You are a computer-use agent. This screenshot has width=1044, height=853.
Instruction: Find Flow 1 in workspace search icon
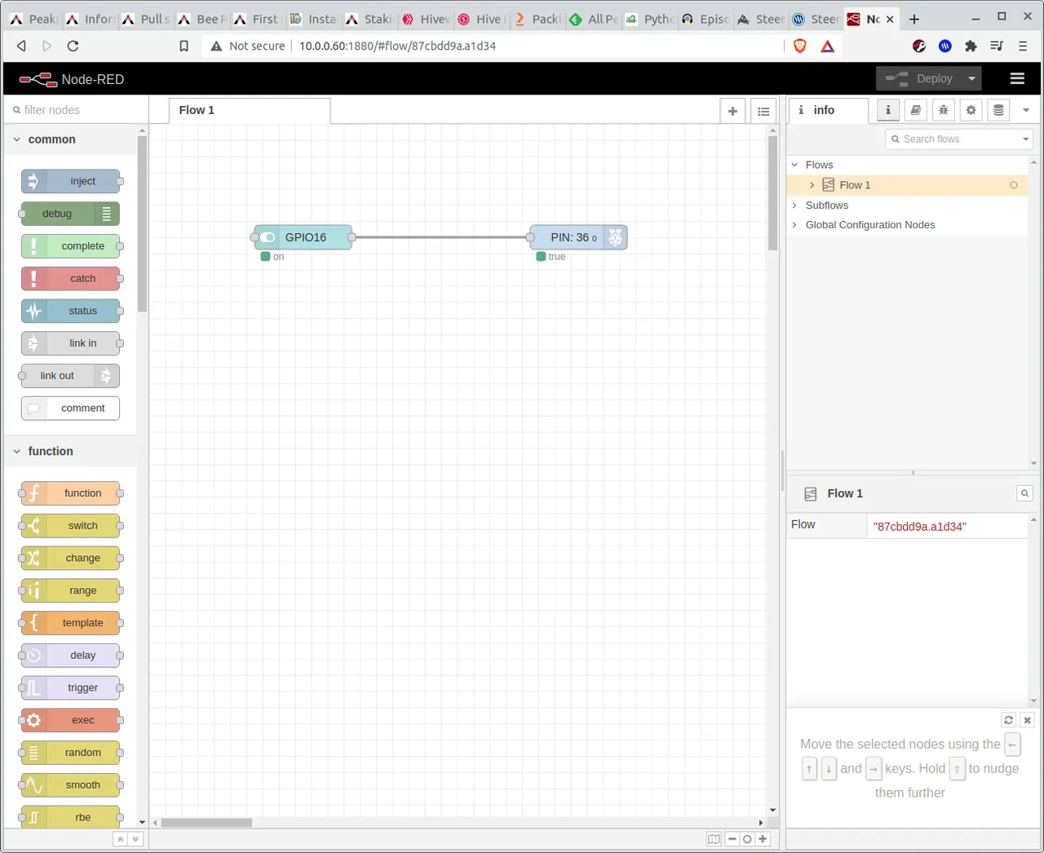pos(1025,493)
